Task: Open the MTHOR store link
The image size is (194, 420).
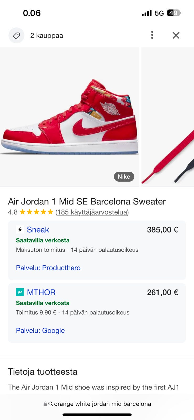Action: (41, 292)
